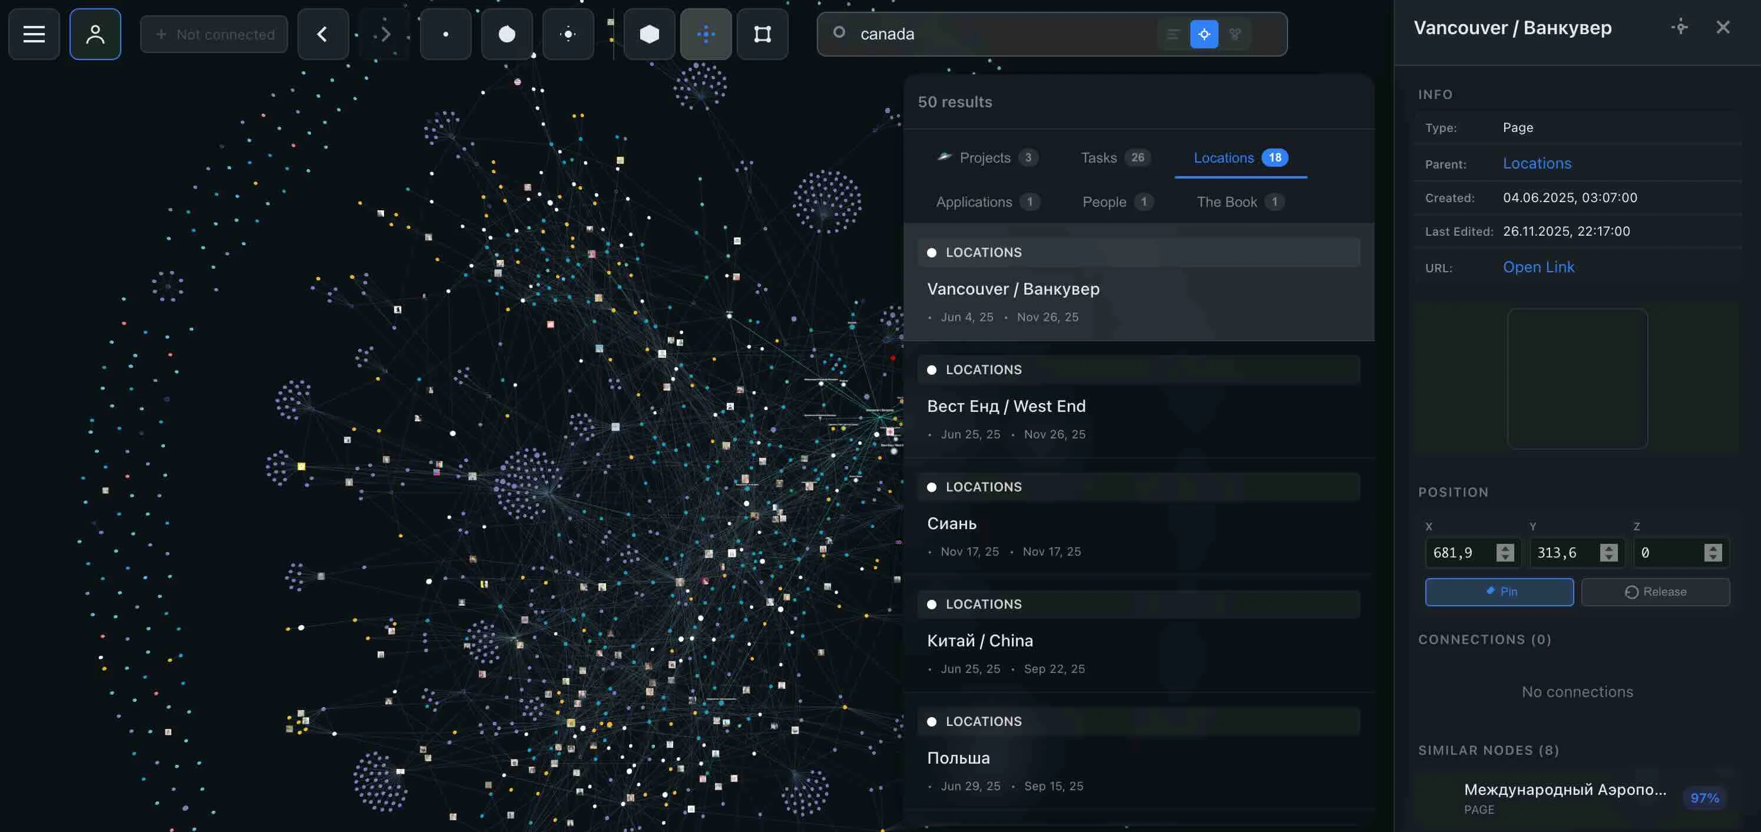Open the Locations parent link
1761x832 pixels.
coord(1537,163)
